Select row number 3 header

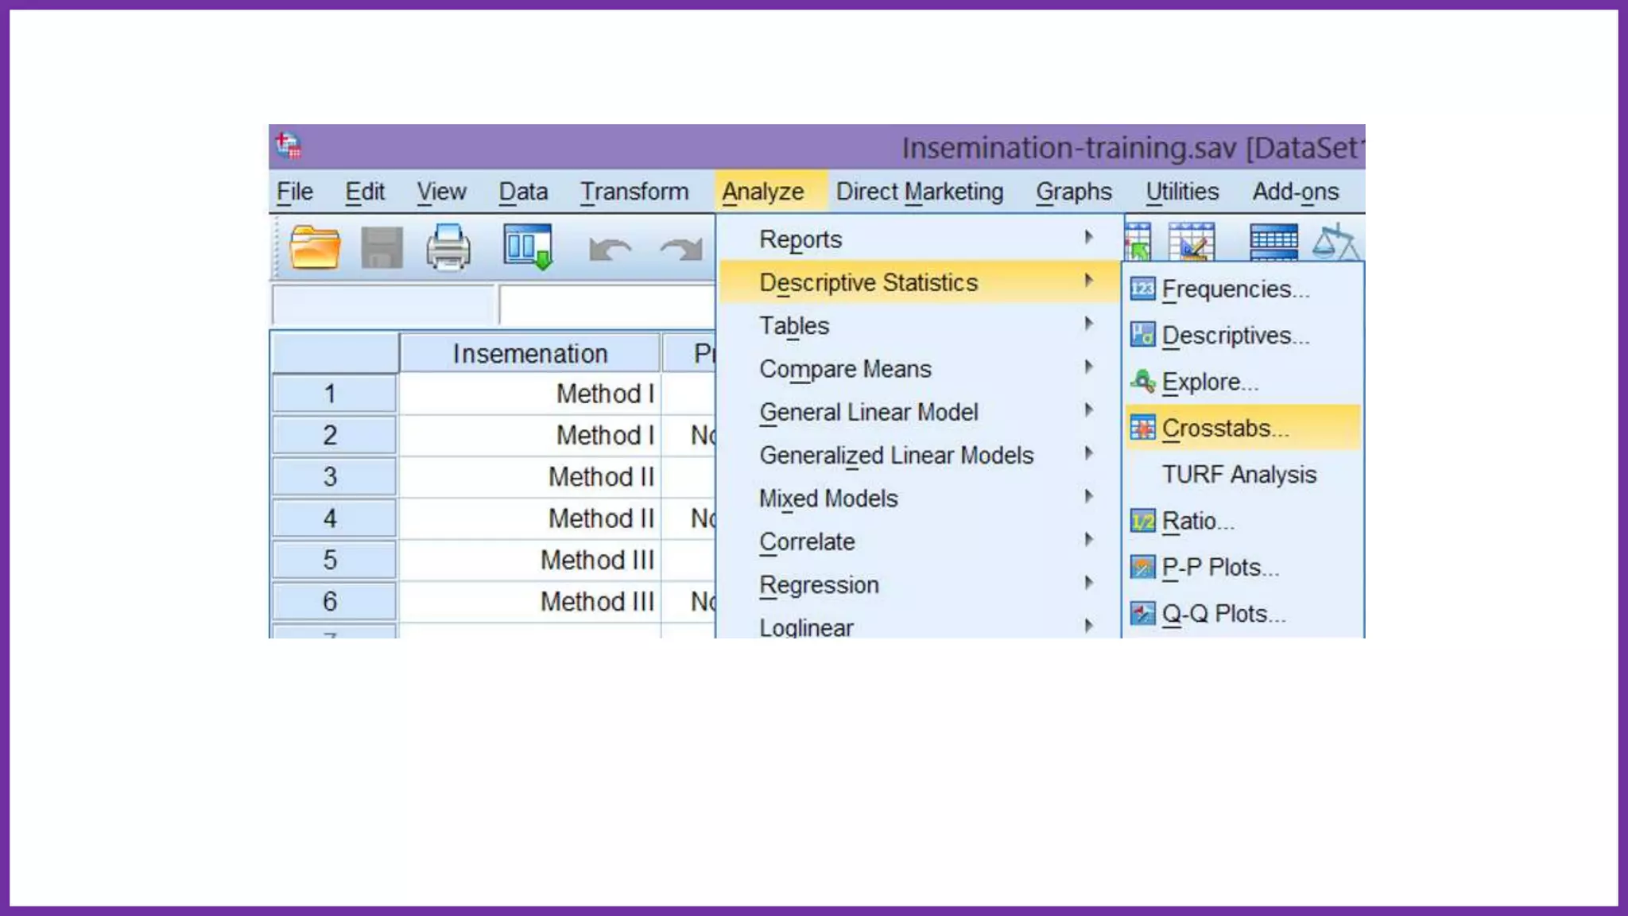click(x=331, y=477)
